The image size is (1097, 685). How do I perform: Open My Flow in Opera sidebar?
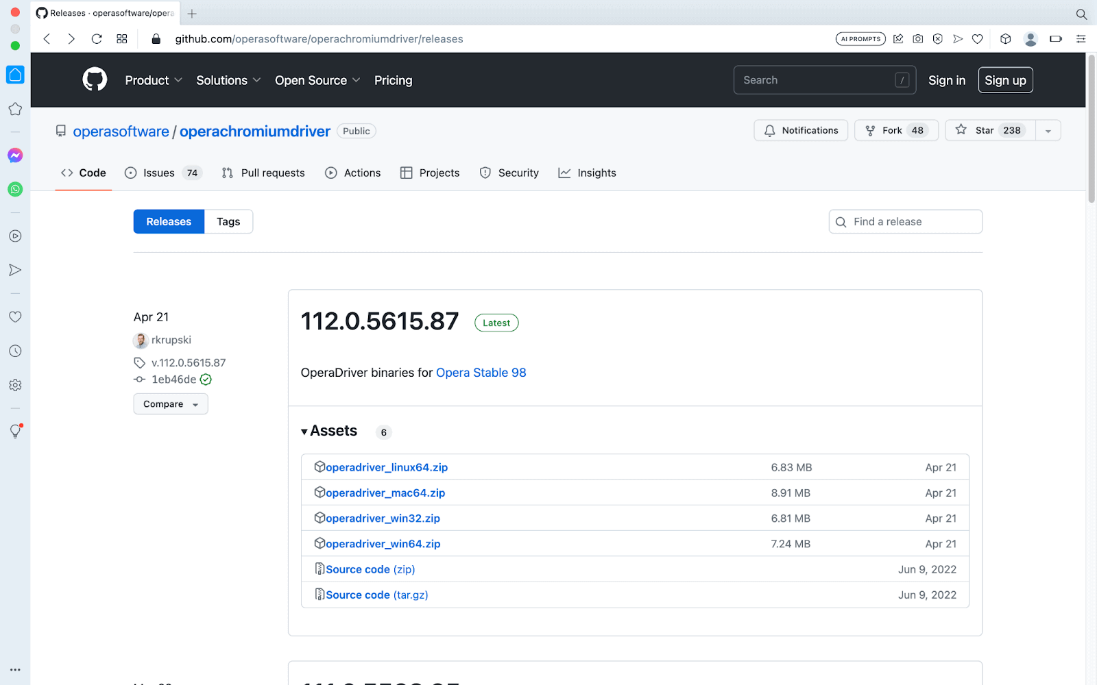click(15, 270)
